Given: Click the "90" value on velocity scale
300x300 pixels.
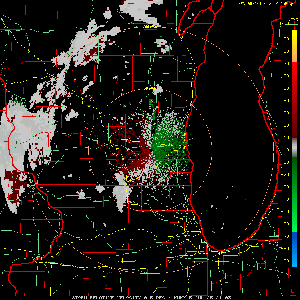Looking at the screenshot, I should (x=286, y=39).
